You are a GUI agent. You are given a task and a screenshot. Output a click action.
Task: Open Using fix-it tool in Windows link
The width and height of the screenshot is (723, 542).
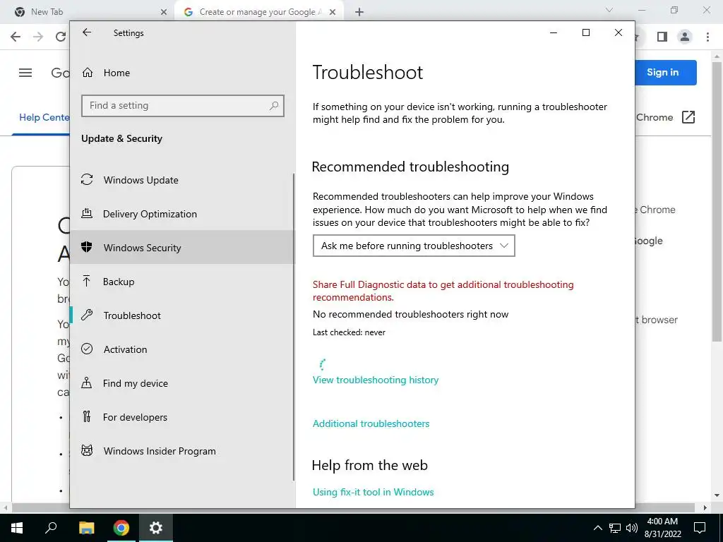373,492
